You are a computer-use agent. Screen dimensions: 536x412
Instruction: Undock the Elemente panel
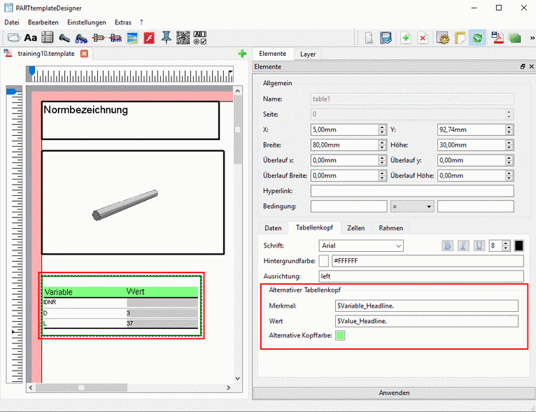point(522,67)
